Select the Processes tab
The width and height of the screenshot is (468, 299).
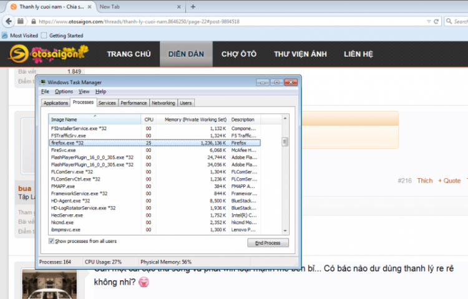coord(83,102)
